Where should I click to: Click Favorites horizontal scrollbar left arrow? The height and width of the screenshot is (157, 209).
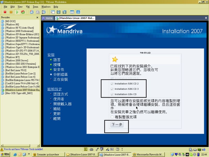pyautogui.click(x=2, y=145)
